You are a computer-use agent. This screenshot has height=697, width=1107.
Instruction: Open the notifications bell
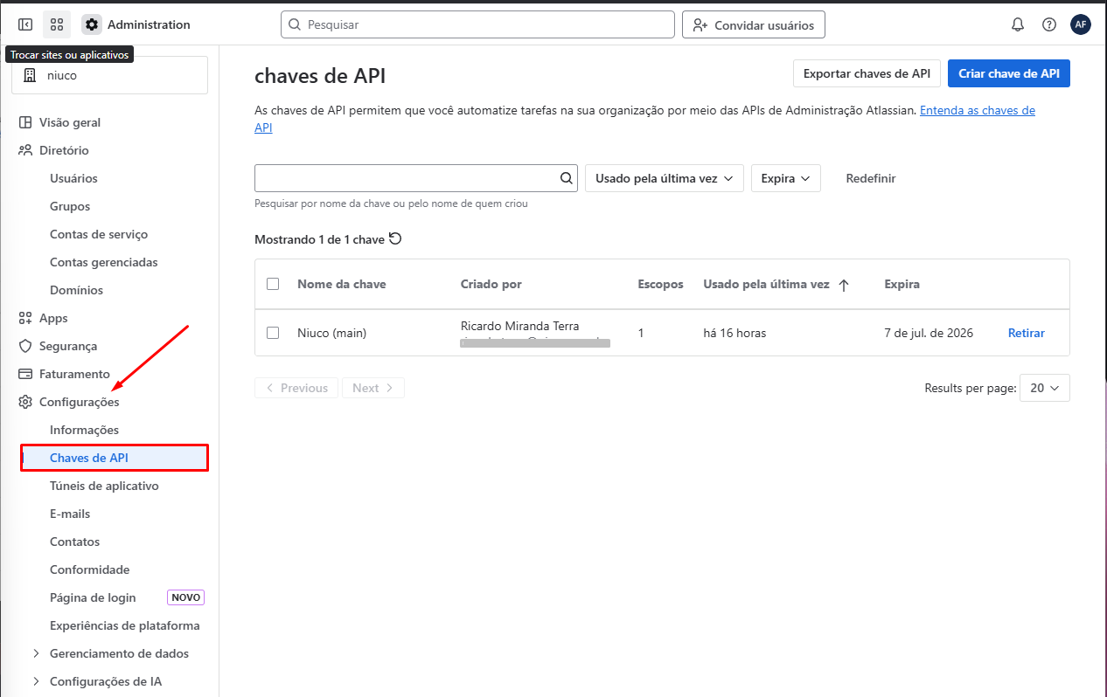[x=1018, y=24]
